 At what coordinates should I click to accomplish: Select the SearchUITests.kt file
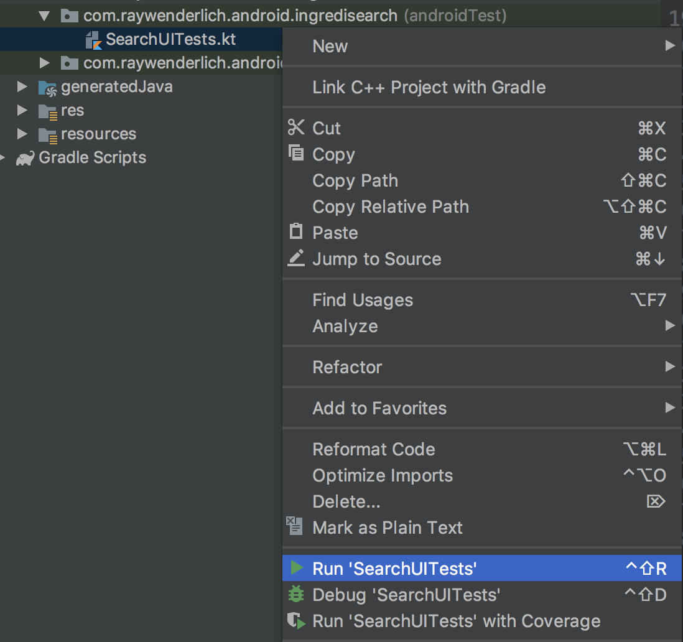pyautogui.click(x=170, y=39)
